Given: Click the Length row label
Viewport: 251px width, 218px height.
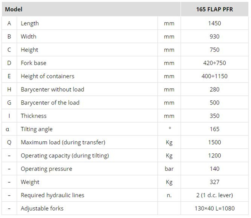Looking at the screenshot, I should pyautogui.click(x=30, y=23).
